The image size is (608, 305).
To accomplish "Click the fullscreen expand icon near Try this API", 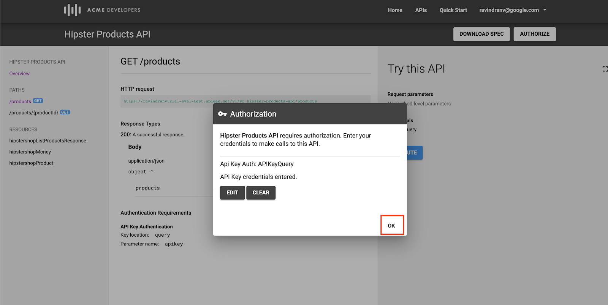I will coord(605,69).
